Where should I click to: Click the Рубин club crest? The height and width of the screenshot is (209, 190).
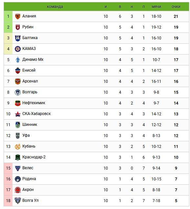click(18, 27)
